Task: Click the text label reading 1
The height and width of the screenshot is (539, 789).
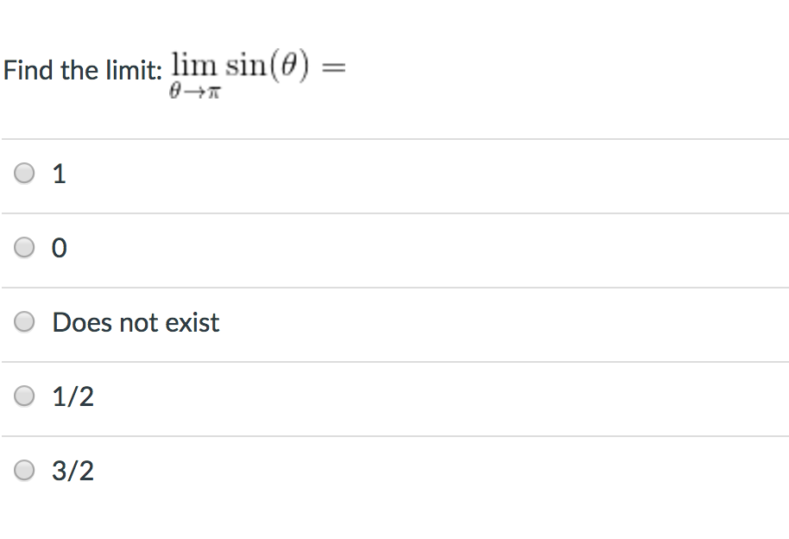Action: tap(59, 173)
